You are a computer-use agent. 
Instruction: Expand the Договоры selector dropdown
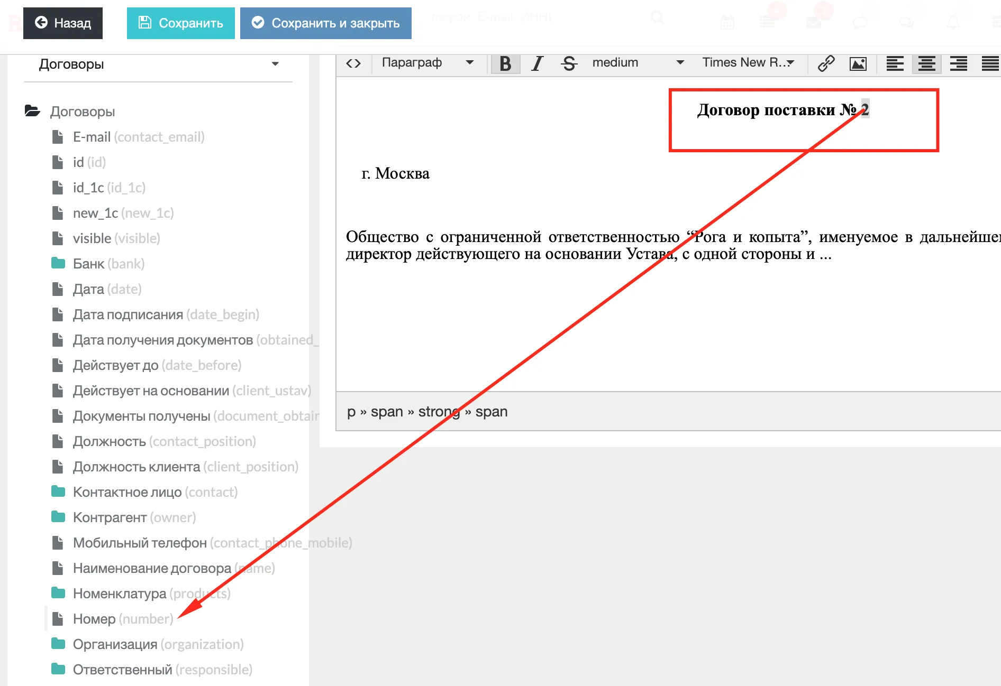pos(158,64)
